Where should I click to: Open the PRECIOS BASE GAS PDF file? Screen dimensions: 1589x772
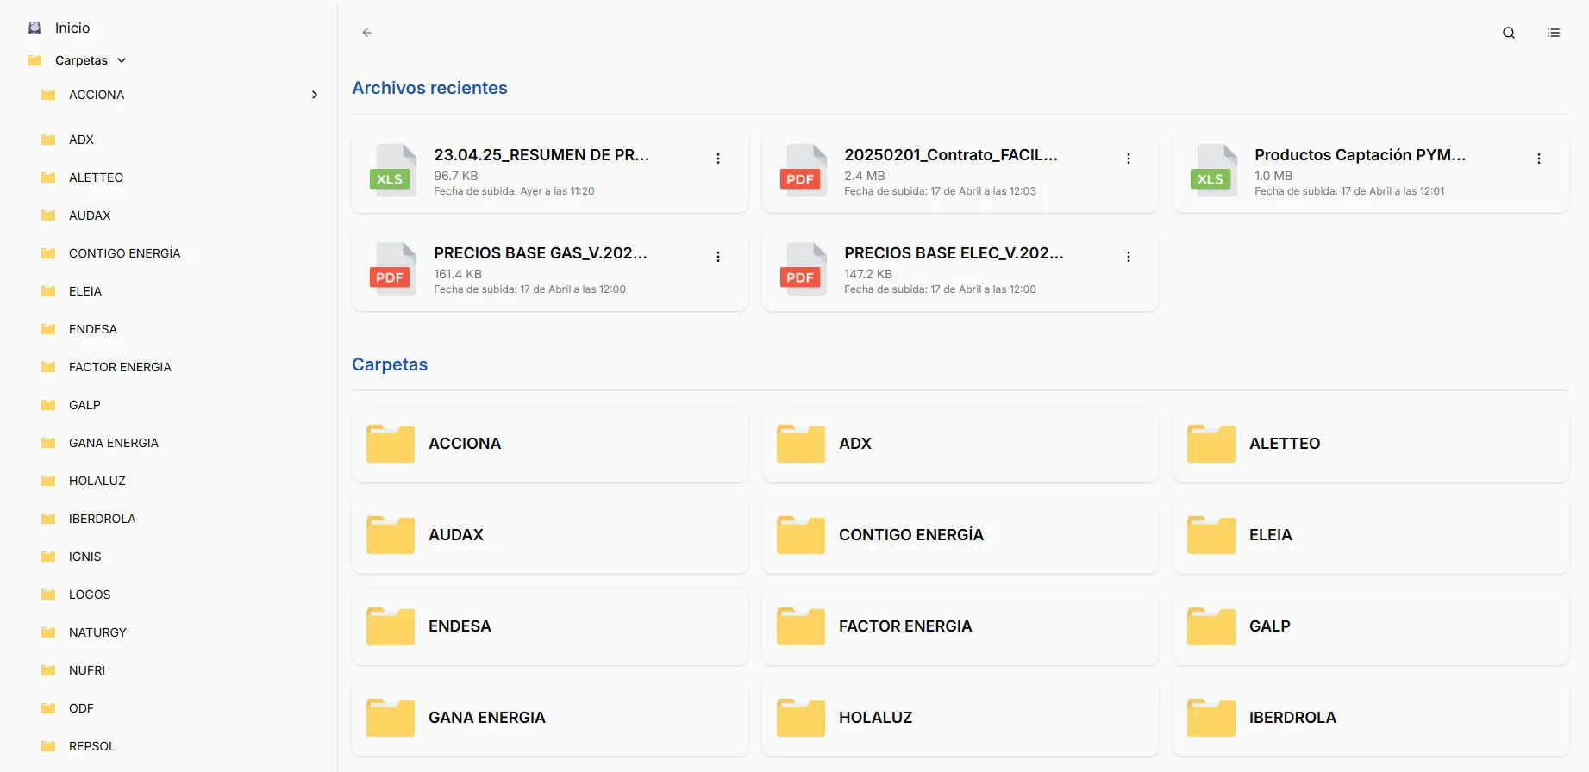pos(540,253)
